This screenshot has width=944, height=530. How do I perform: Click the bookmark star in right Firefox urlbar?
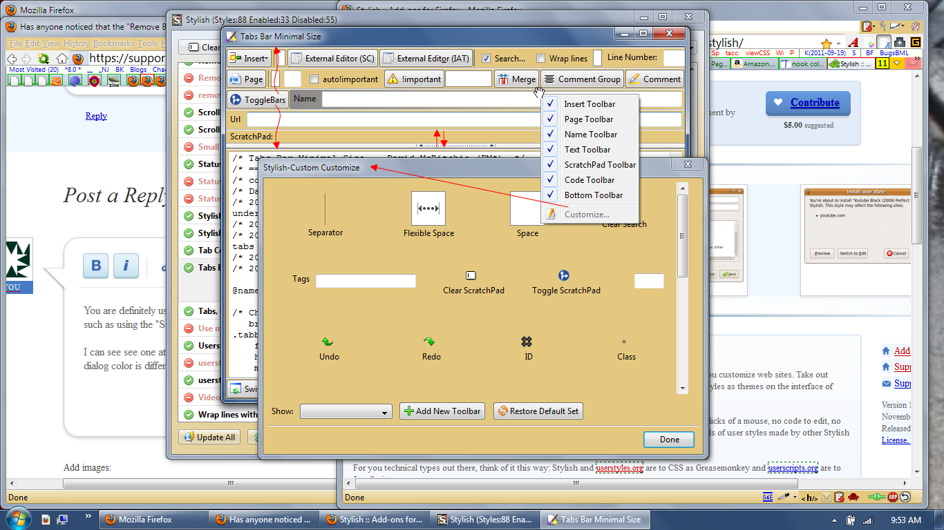[x=826, y=43]
